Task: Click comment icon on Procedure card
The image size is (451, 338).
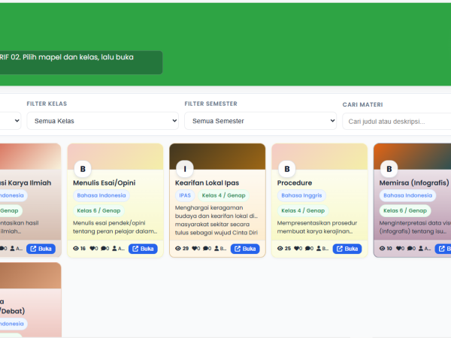Action: [307, 249]
